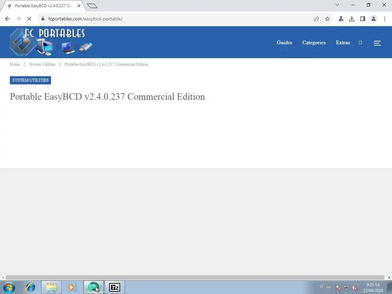Click the FC Portables logo
This screenshot has height=294, width=392.
pyautogui.click(x=51, y=42)
